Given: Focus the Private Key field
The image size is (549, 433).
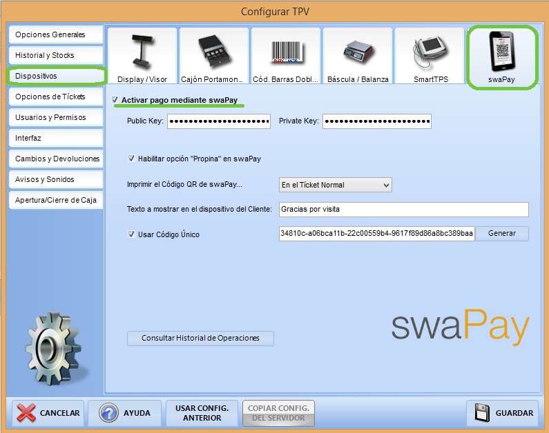Looking at the screenshot, I should [x=377, y=121].
